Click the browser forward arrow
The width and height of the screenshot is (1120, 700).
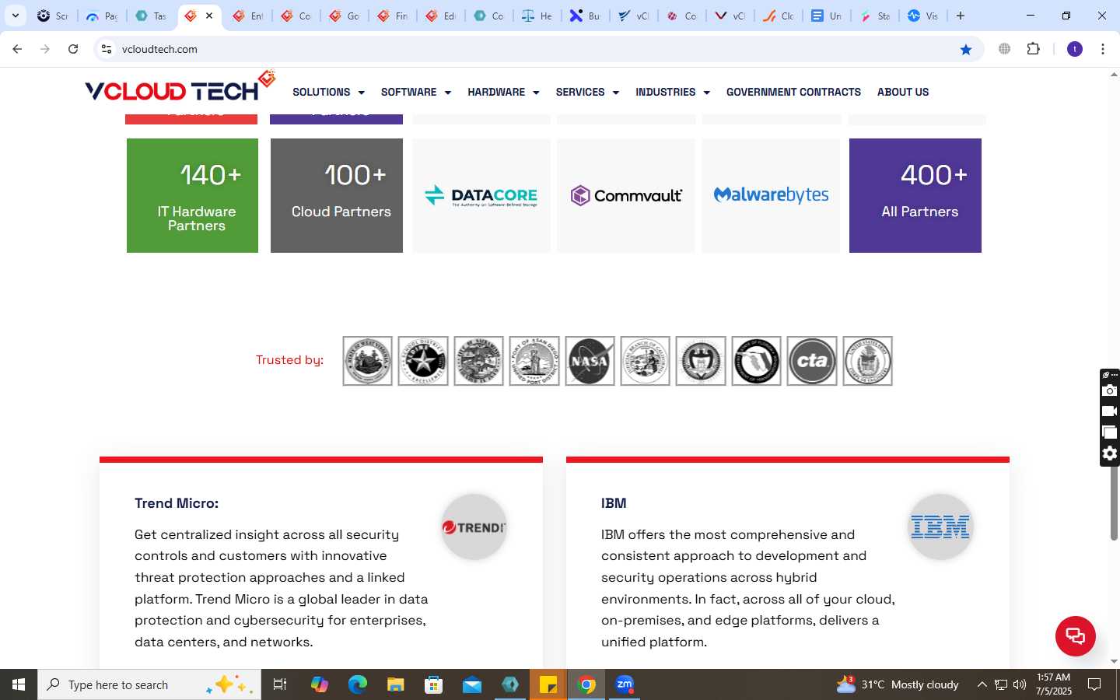tap(45, 49)
